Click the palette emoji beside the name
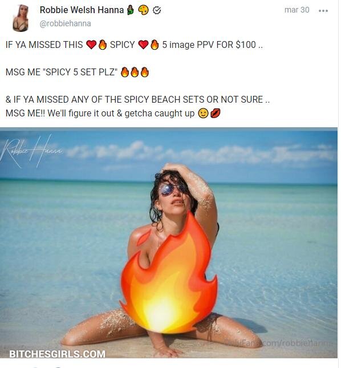The width and height of the screenshot is (341, 368). 143,10
